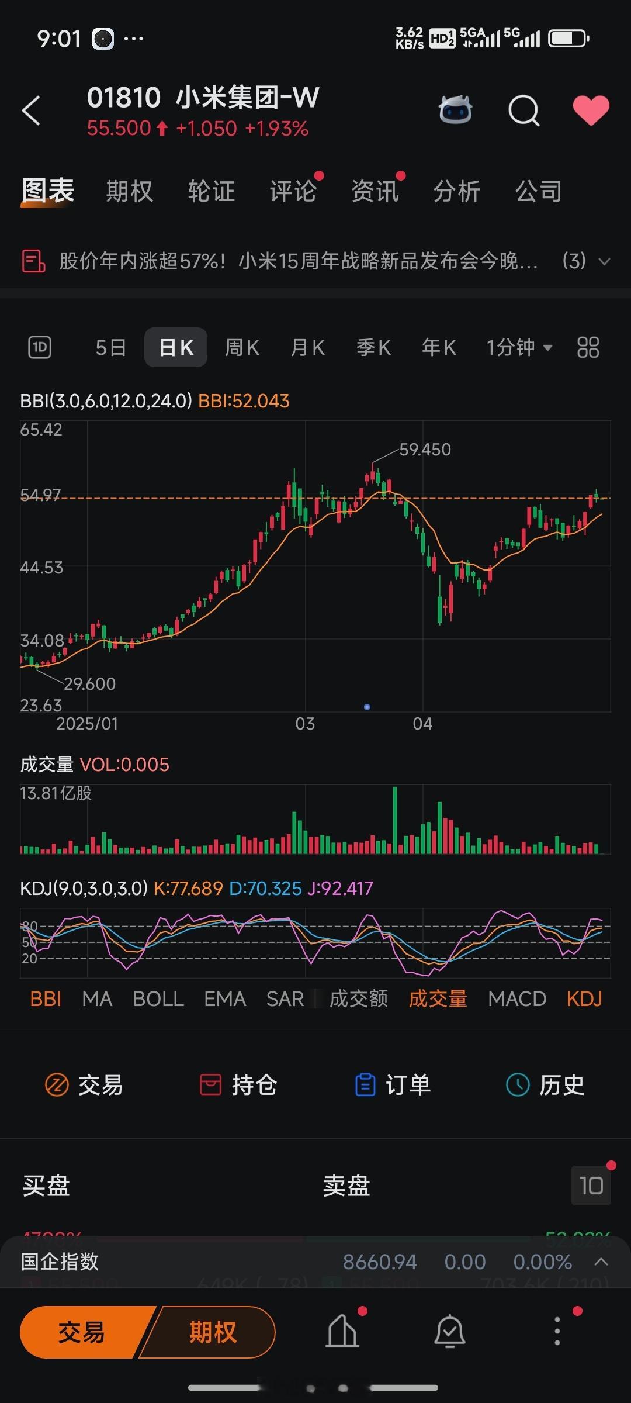This screenshot has width=631, height=1403.
Task: Open the chart layout grid icon
Action: pos(588,347)
